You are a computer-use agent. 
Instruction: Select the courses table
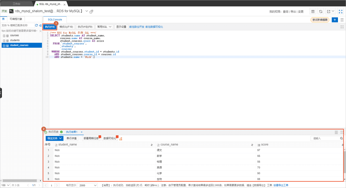(x=14, y=35)
